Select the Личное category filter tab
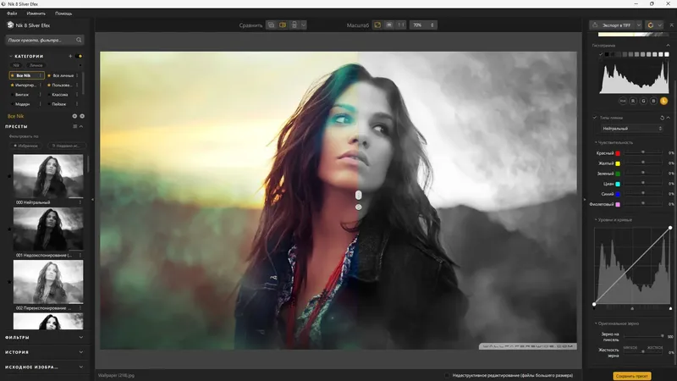677x381 pixels. pyautogui.click(x=36, y=65)
